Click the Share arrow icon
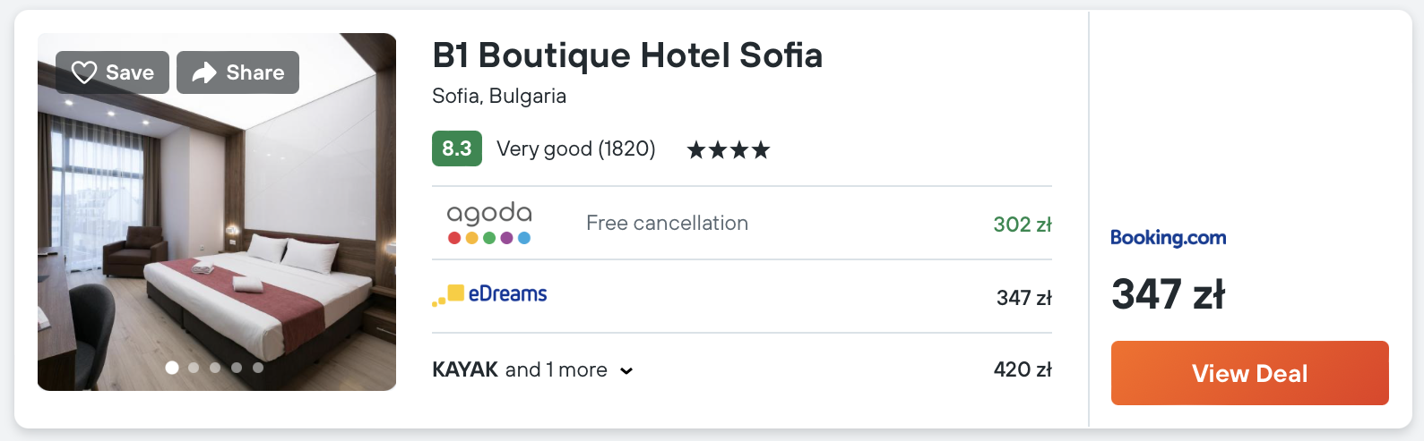Screen dimensions: 1424x441 click(204, 72)
